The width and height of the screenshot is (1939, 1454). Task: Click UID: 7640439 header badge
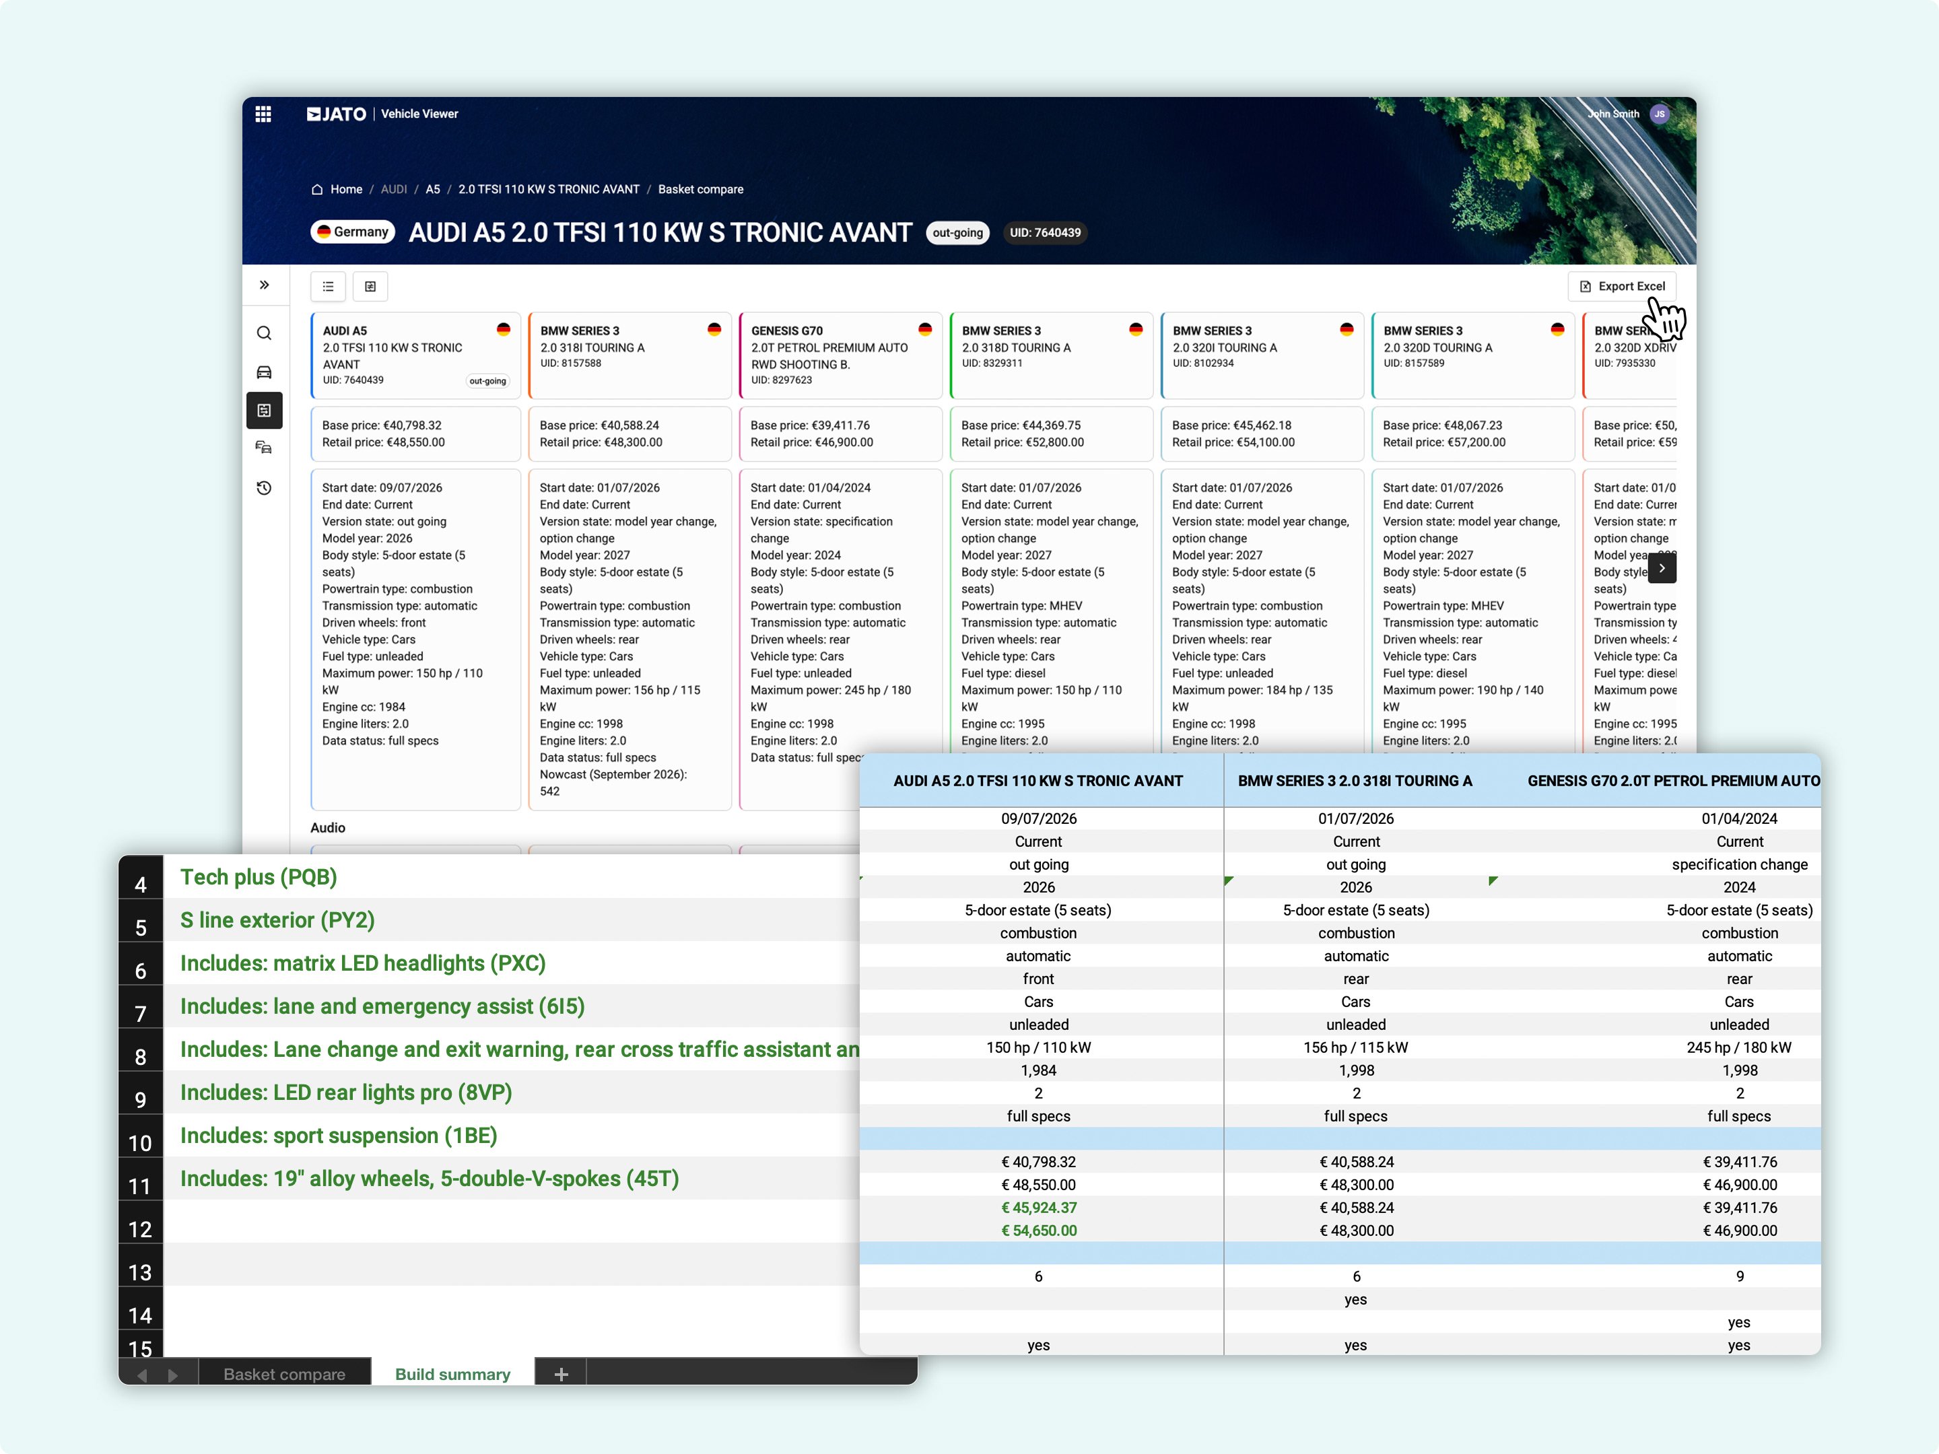1045,233
